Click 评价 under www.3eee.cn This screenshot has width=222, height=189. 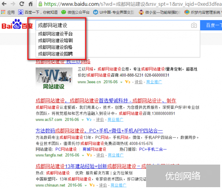click(139, 82)
